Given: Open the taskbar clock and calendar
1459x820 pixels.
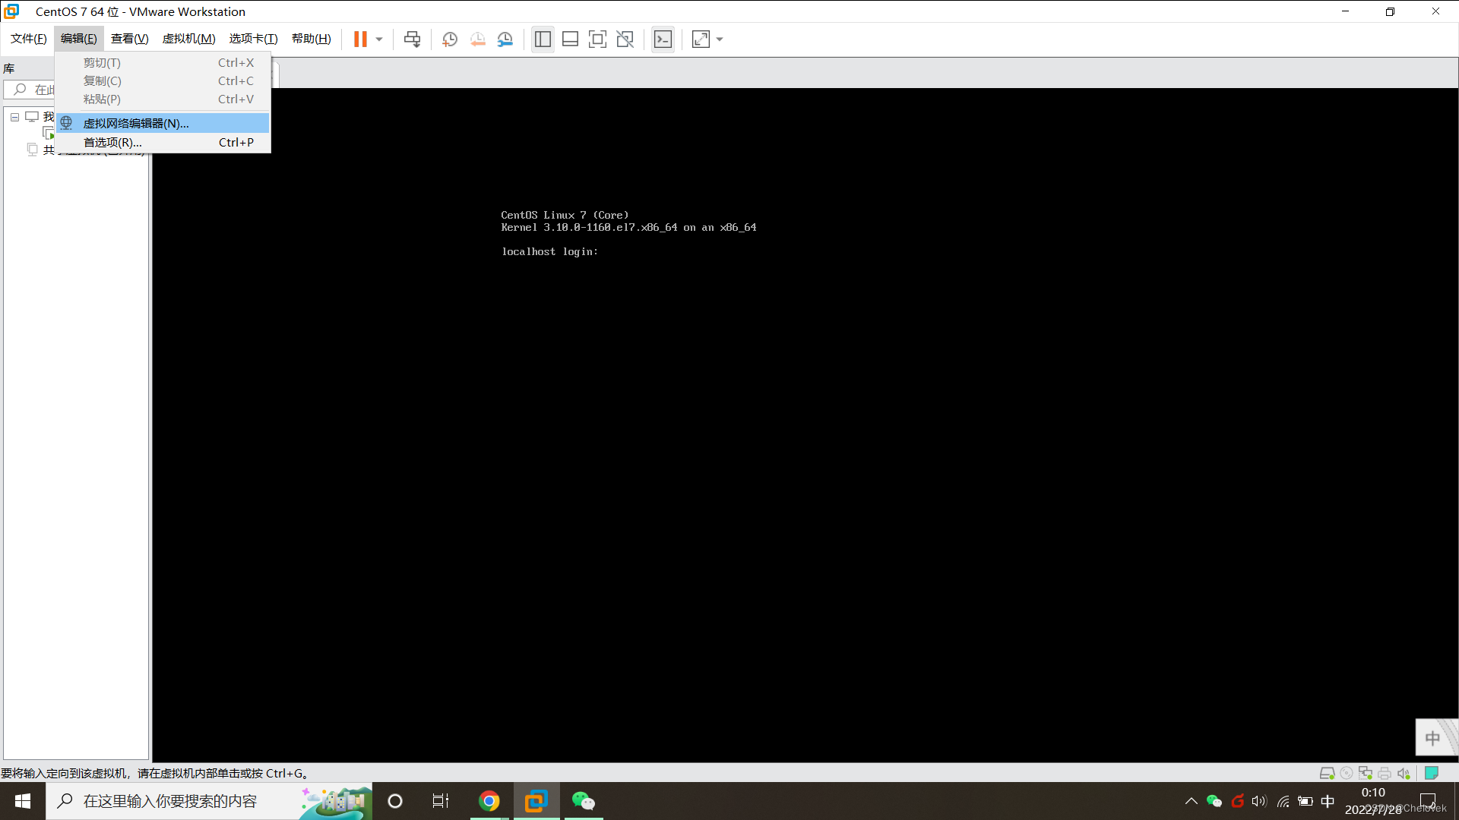Looking at the screenshot, I should point(1373,801).
